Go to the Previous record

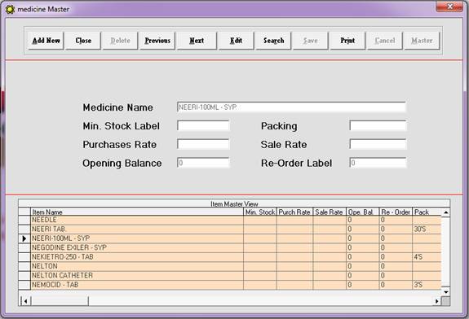click(x=157, y=41)
